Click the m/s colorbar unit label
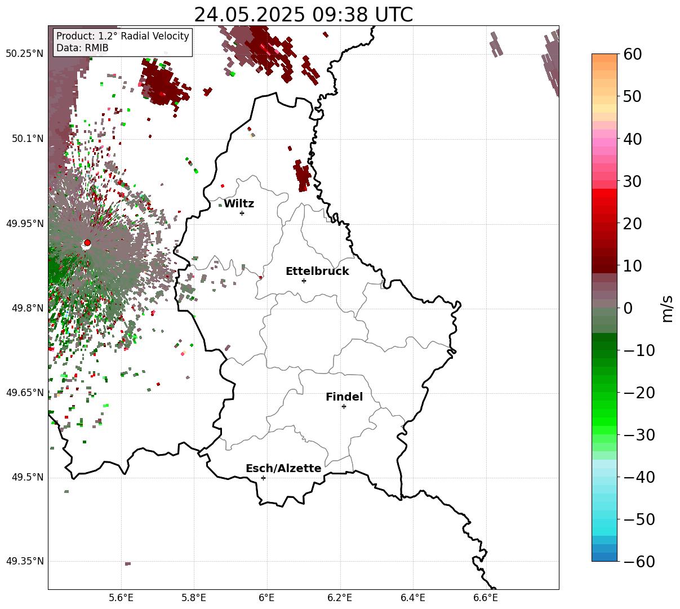 point(667,308)
